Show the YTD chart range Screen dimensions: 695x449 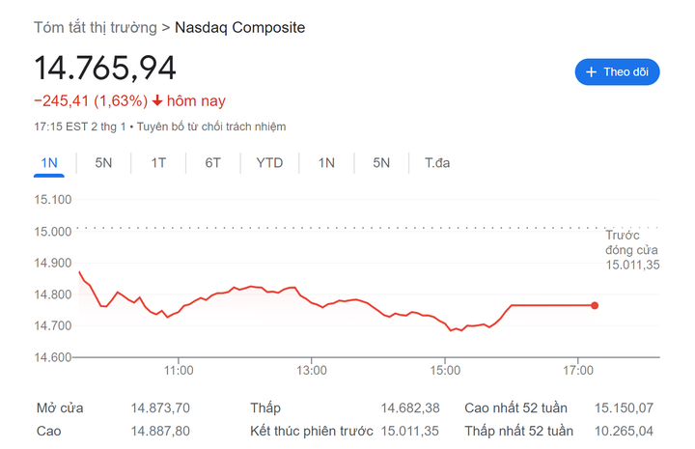269,162
